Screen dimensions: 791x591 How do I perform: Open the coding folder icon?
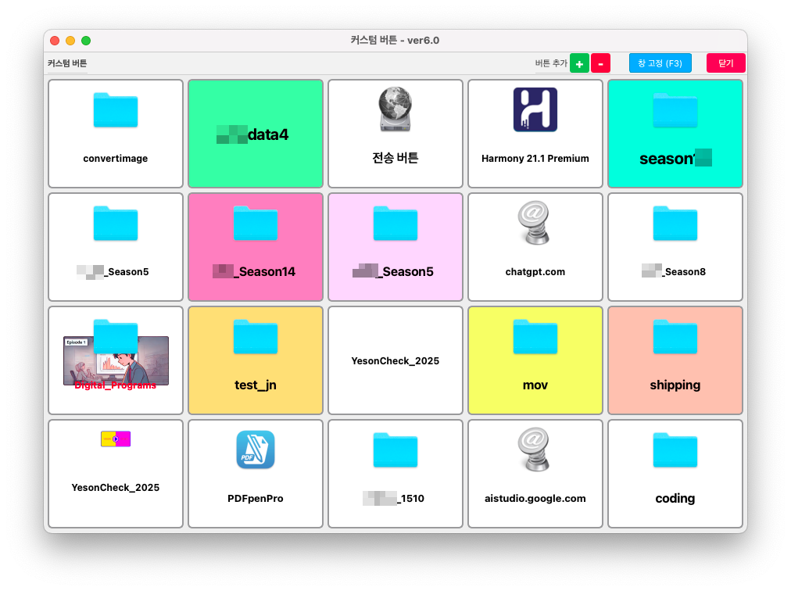(x=675, y=450)
